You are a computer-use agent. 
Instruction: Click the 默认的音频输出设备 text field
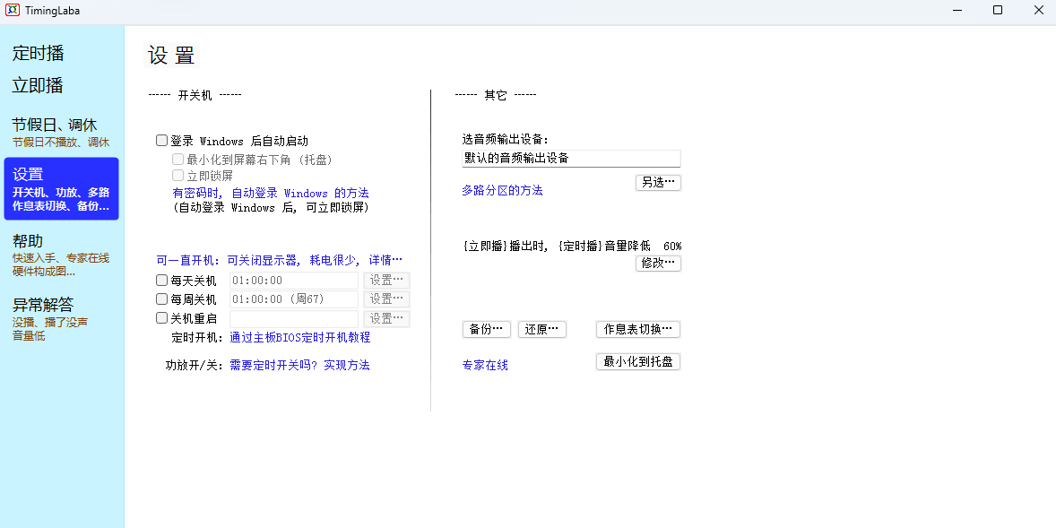pyautogui.click(x=570, y=159)
